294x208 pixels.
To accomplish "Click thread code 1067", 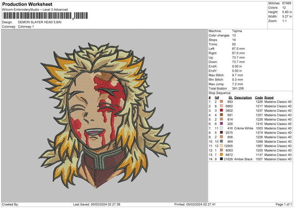I will (259, 146).
